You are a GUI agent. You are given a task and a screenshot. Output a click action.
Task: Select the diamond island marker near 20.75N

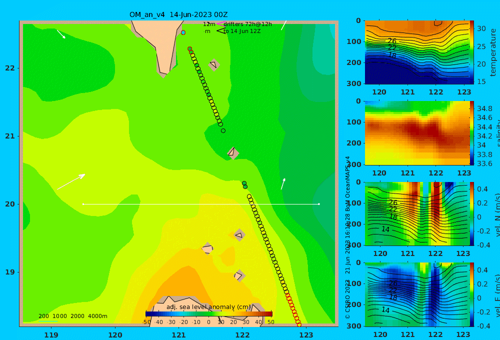click(x=233, y=153)
